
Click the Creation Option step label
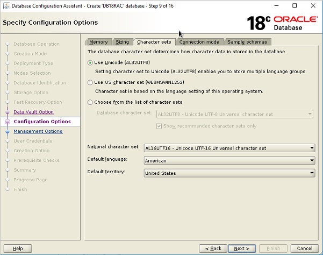pos(32,151)
